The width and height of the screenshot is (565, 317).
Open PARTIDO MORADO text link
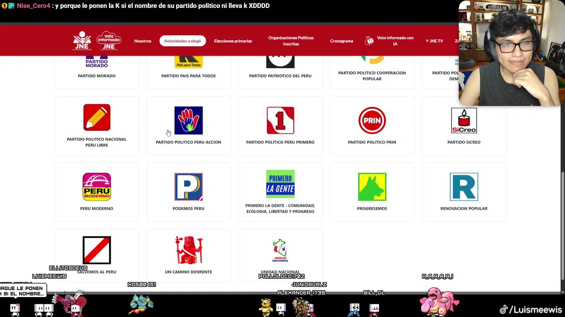pos(97,76)
